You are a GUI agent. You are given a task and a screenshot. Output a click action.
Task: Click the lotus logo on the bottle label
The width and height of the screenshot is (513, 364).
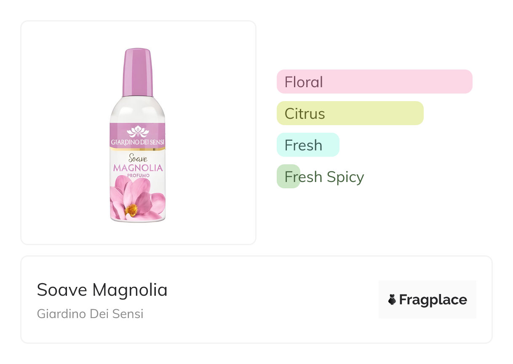coord(138,131)
